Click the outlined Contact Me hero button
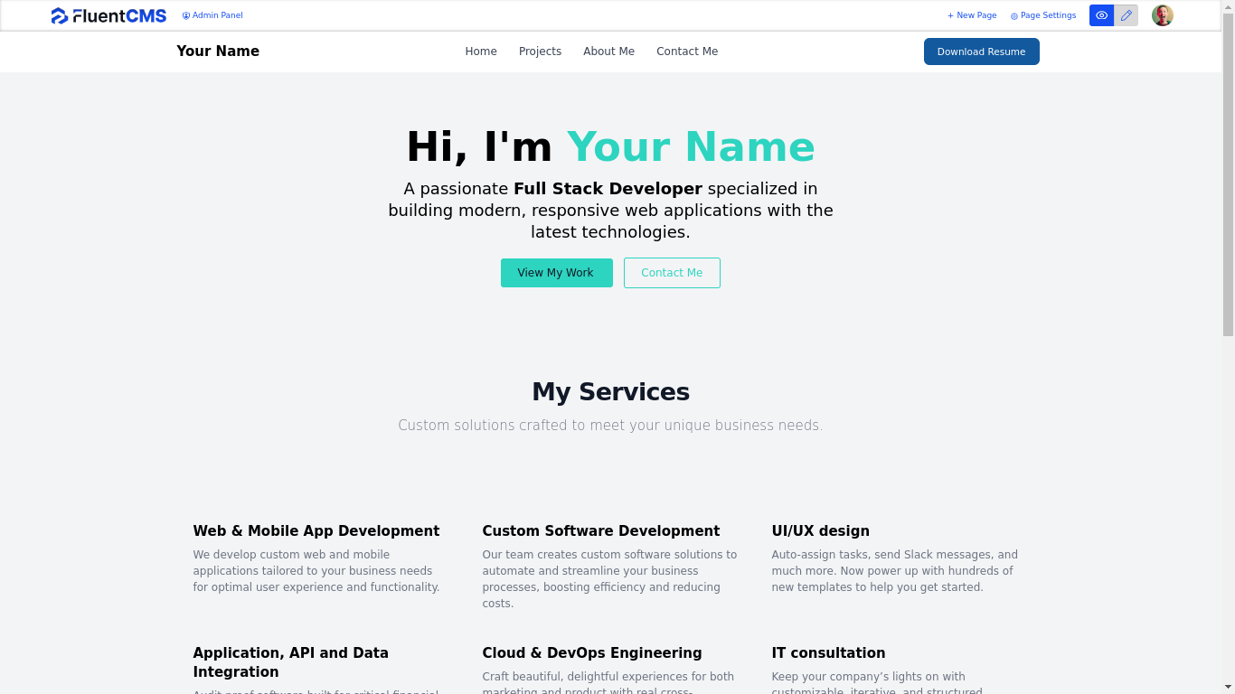The height and width of the screenshot is (694, 1235). (x=672, y=273)
